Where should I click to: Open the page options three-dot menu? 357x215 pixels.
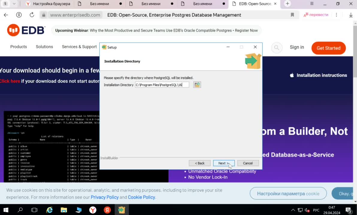[x=336, y=15]
